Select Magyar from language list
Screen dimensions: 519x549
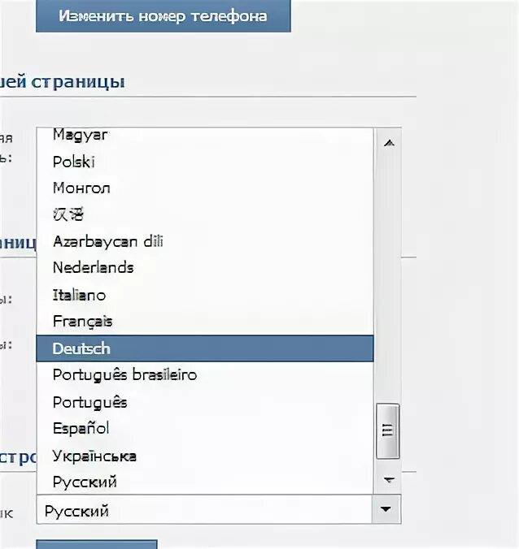point(205,135)
